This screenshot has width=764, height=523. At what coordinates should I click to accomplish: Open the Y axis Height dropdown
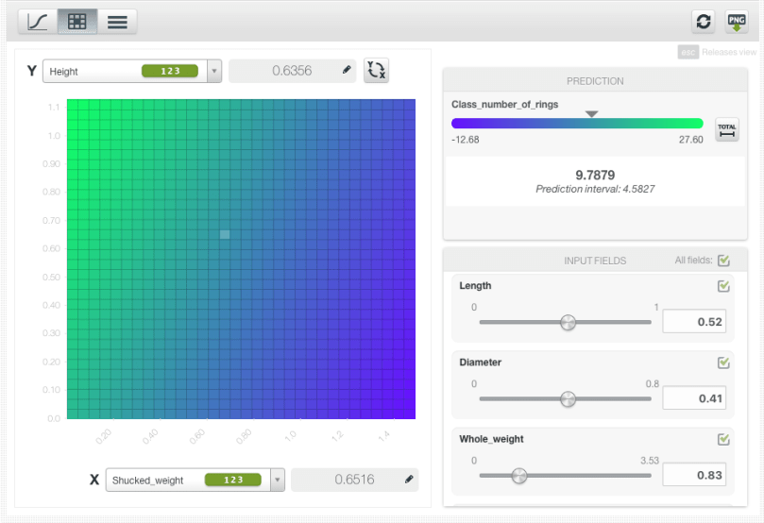[x=214, y=72]
